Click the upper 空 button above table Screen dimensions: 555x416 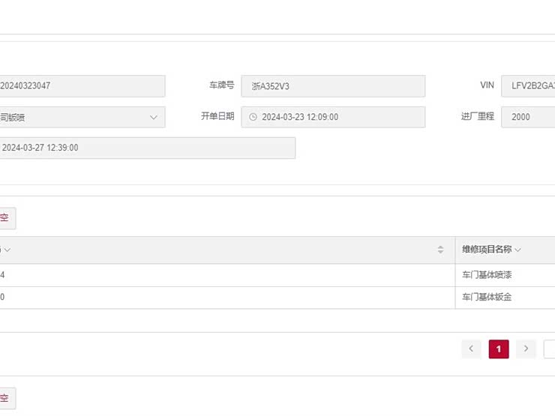6,218
